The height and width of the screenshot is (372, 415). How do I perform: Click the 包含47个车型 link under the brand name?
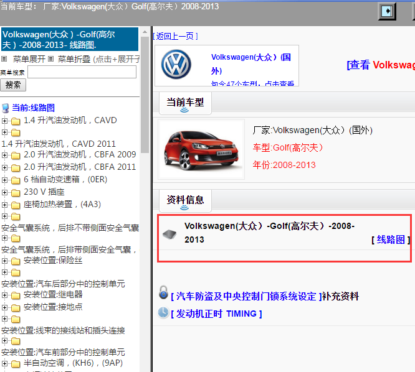click(252, 83)
